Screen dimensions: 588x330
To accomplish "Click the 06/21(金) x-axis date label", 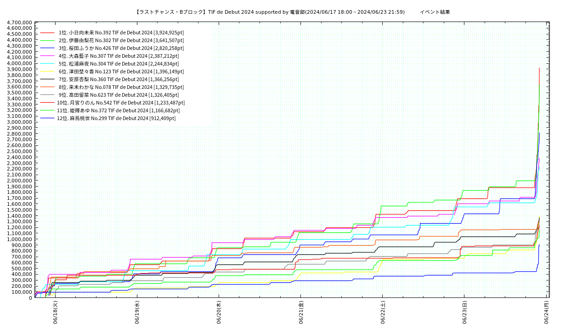I will click(301, 313).
